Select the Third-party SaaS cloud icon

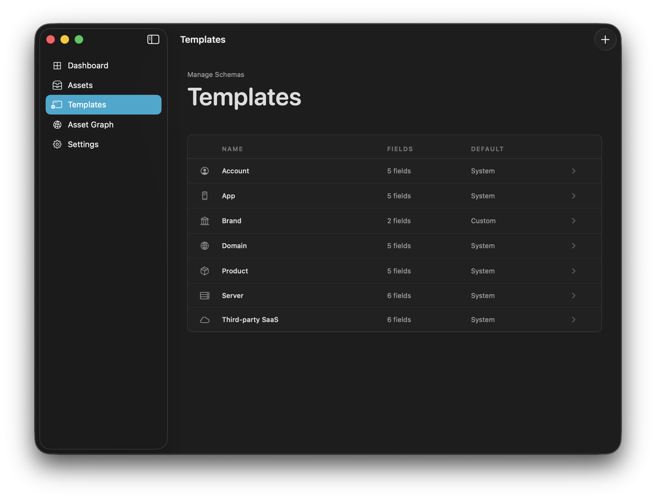(x=205, y=320)
